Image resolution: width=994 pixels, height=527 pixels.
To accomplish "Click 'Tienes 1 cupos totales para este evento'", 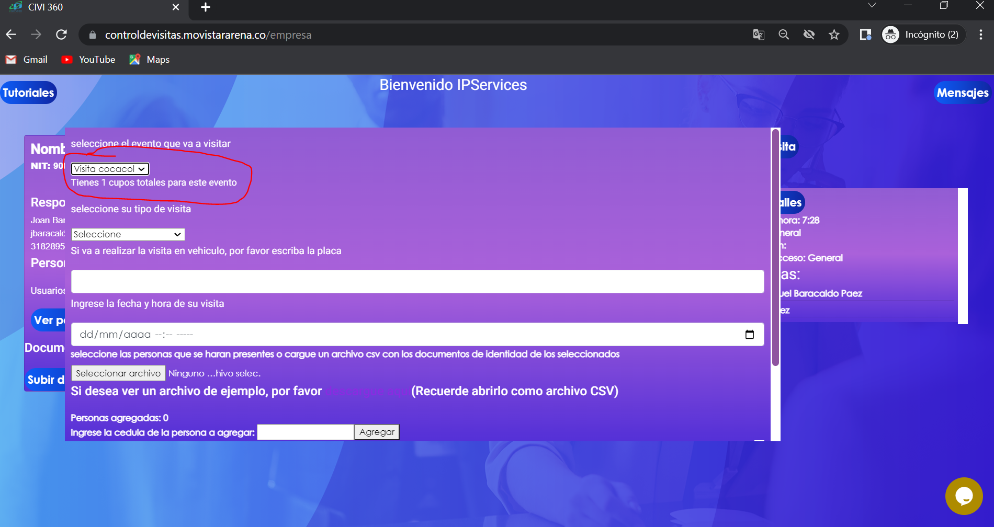I will click(154, 182).
